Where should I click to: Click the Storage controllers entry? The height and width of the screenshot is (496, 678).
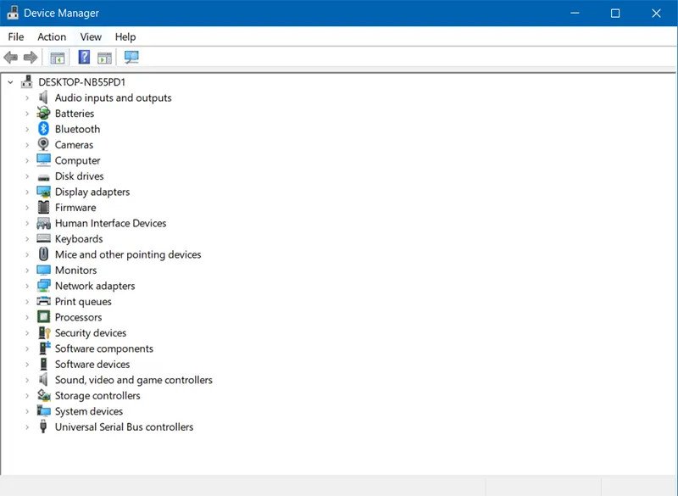click(x=96, y=395)
